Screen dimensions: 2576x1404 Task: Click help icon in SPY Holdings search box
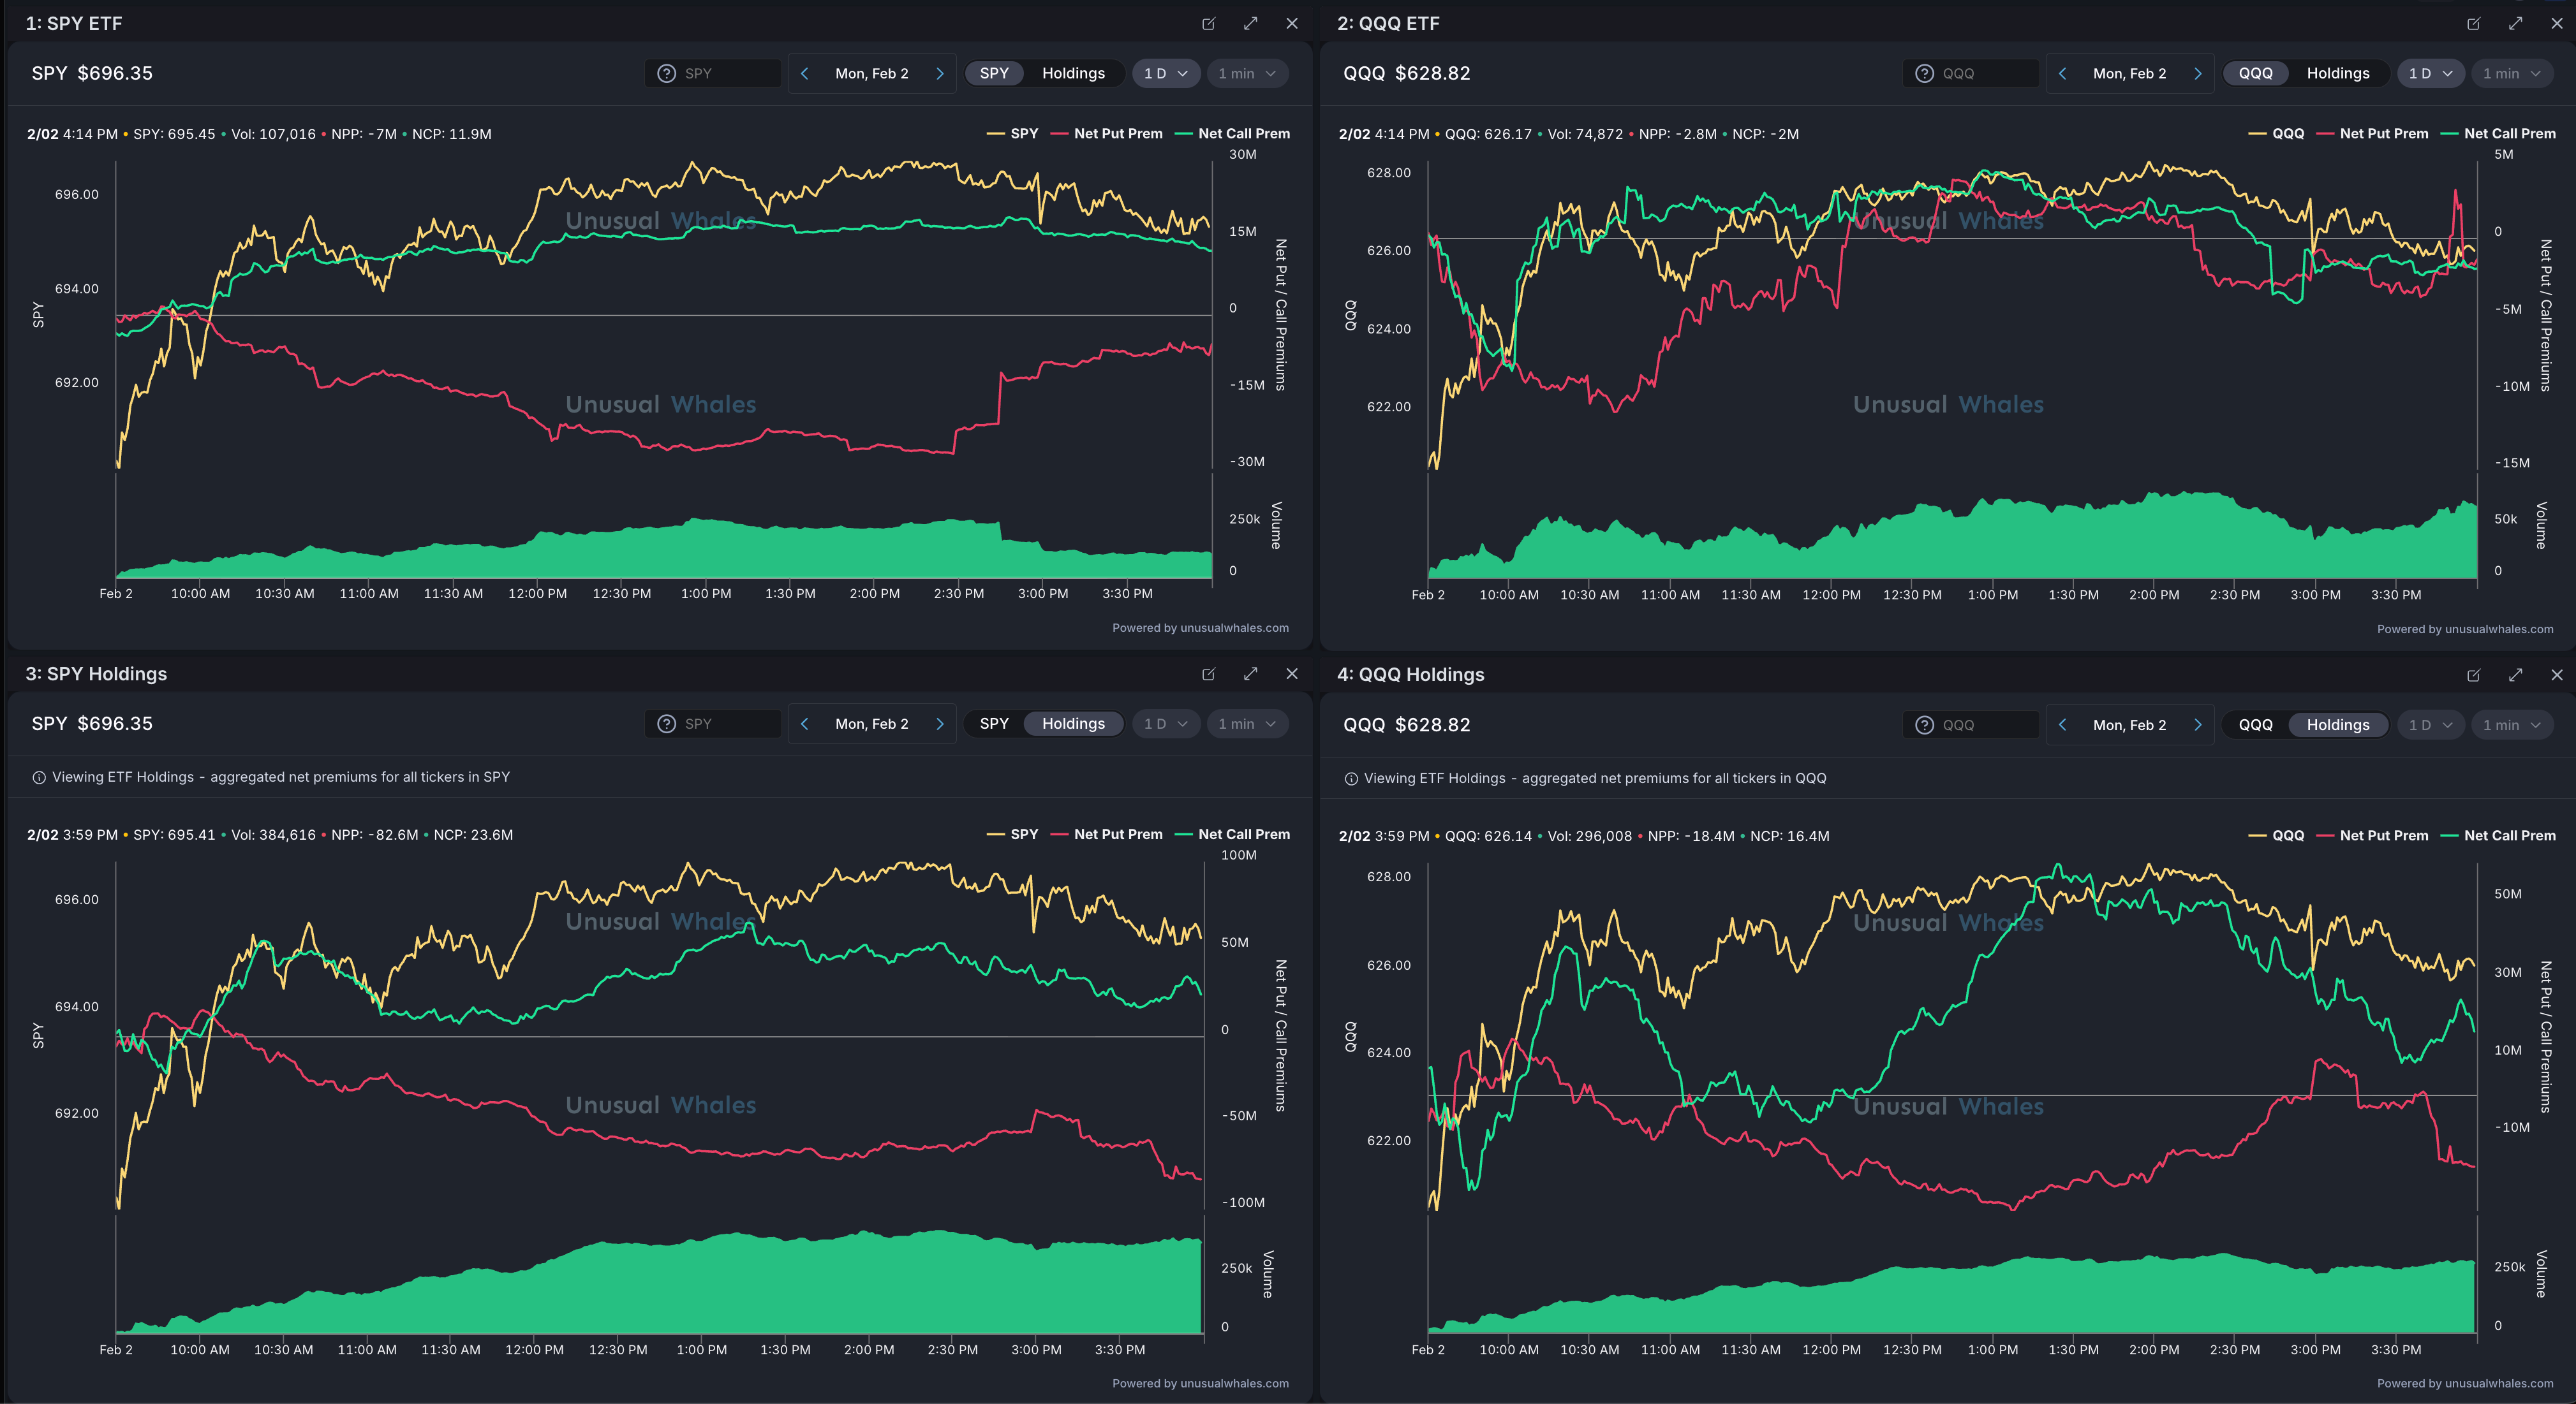coord(666,724)
